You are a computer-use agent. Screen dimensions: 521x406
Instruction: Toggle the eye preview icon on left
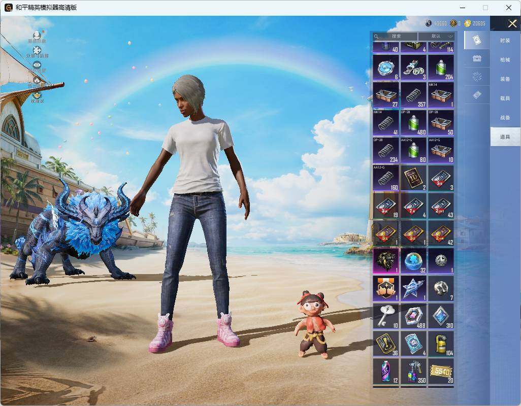pos(37,65)
